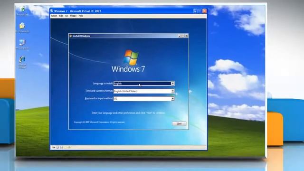Close the Install Windows dialog
Screen dimensions: 304x171
[x=186, y=36]
